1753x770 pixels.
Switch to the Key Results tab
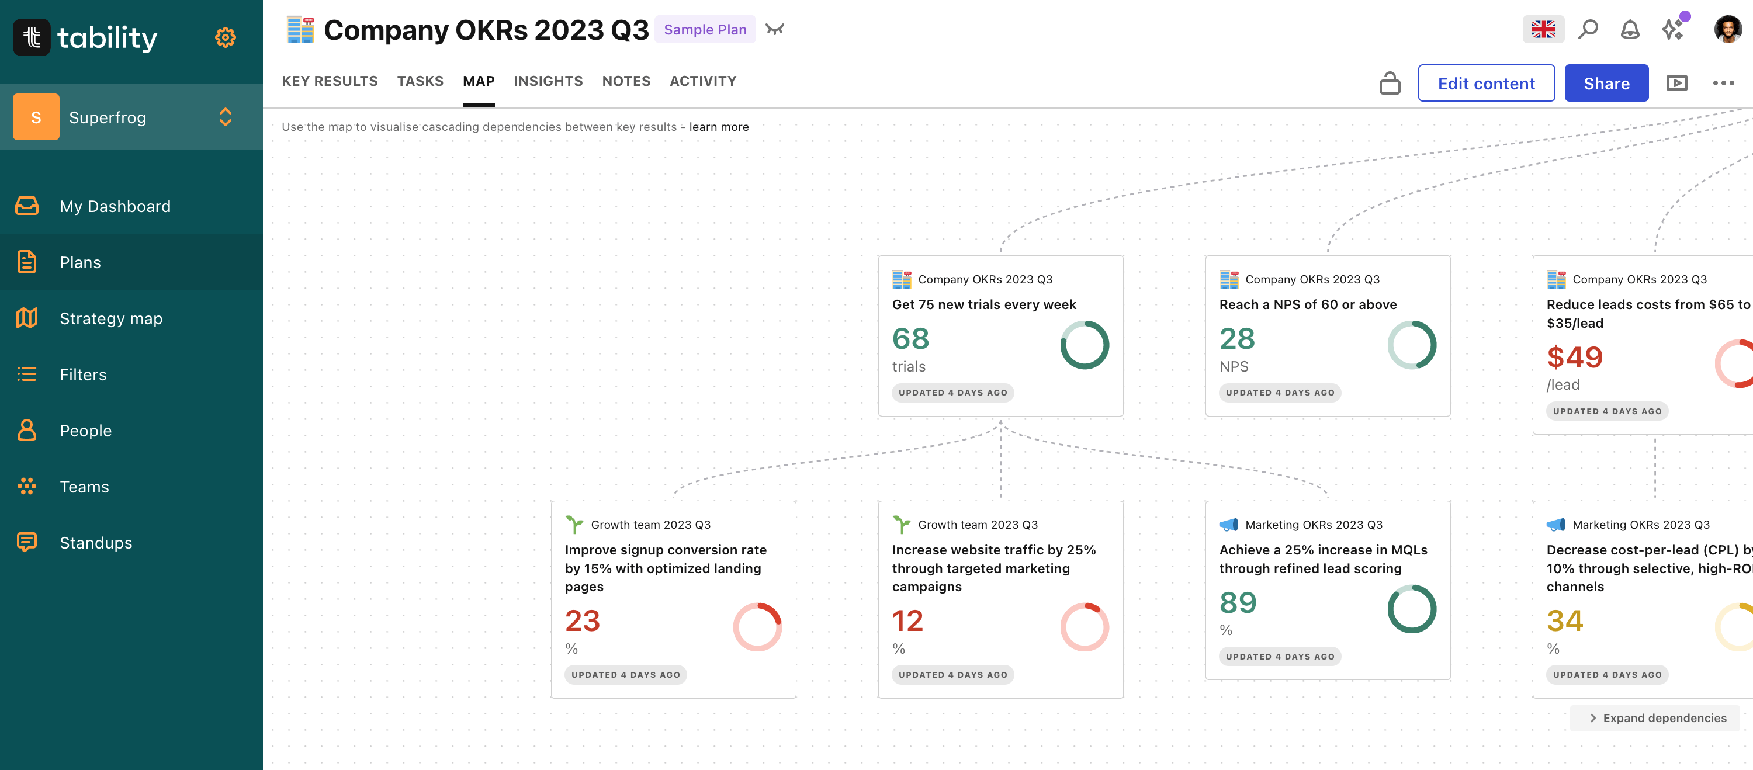(330, 81)
